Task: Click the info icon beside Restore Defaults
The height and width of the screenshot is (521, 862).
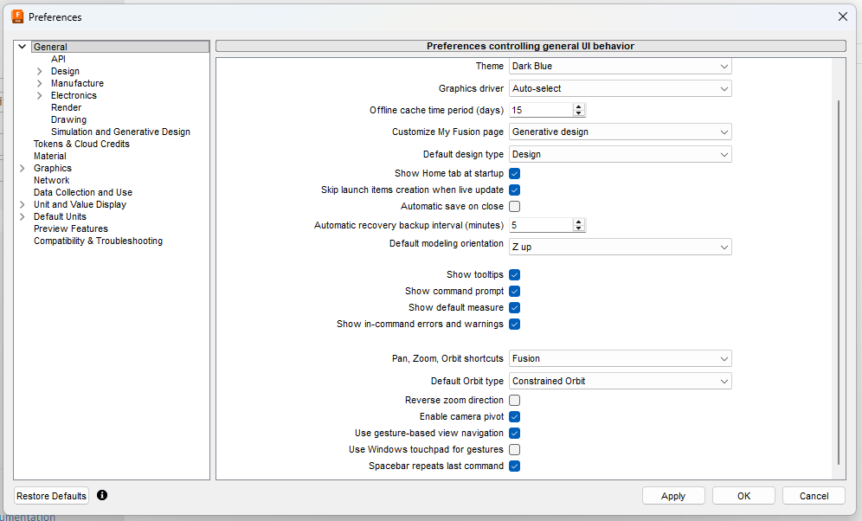Action: tap(102, 495)
